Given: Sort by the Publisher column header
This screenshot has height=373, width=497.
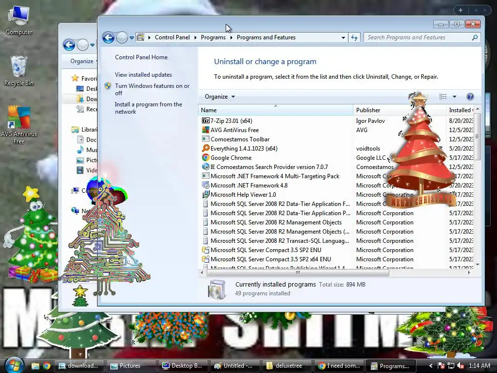Looking at the screenshot, I should pyautogui.click(x=399, y=110).
